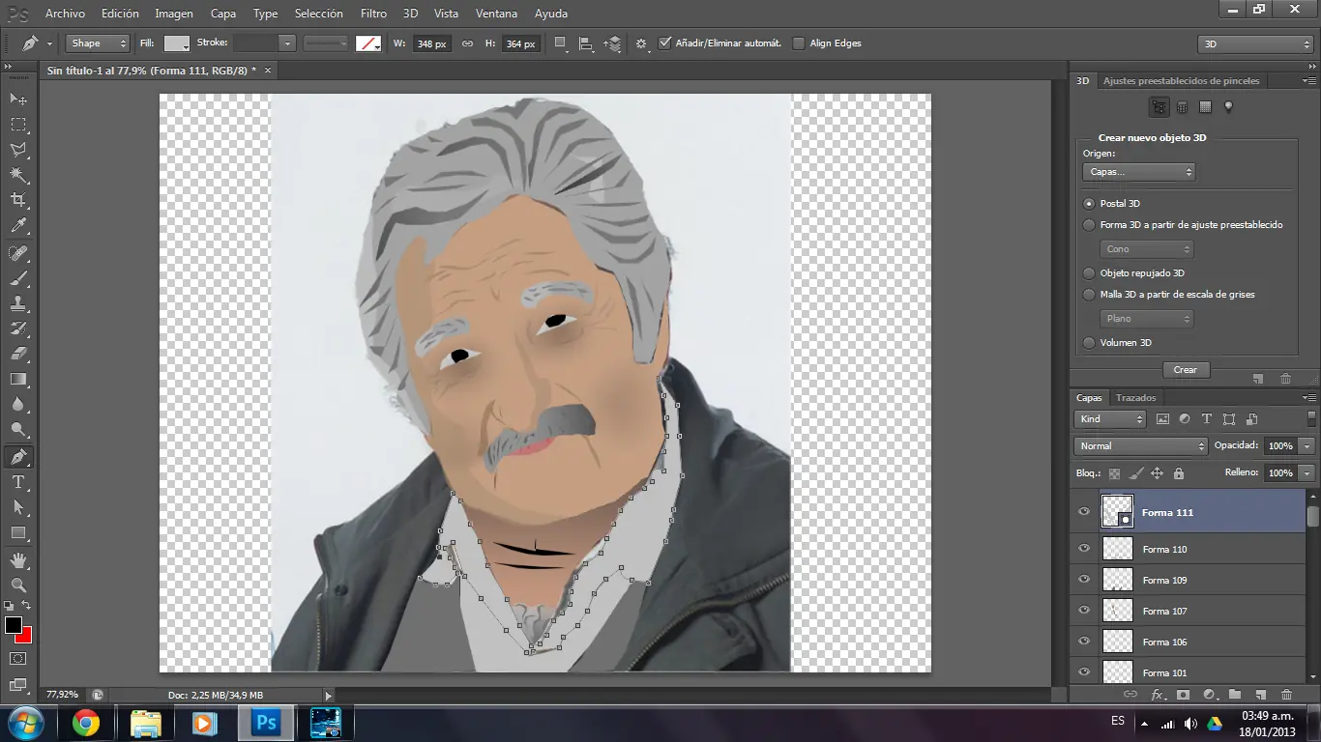Open the Windows Start menu

(x=25, y=723)
